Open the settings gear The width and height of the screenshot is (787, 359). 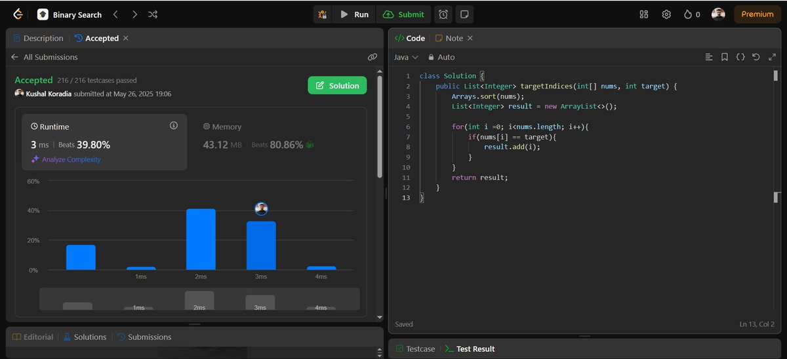[666, 14]
